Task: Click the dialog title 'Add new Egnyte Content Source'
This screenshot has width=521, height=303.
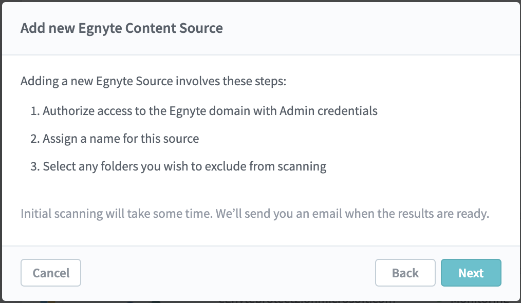Action: tap(122, 28)
